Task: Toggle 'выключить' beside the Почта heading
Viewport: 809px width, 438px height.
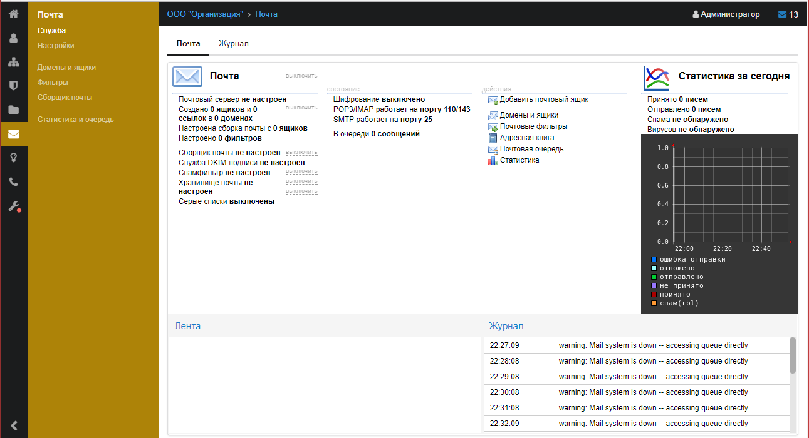Action: click(301, 76)
